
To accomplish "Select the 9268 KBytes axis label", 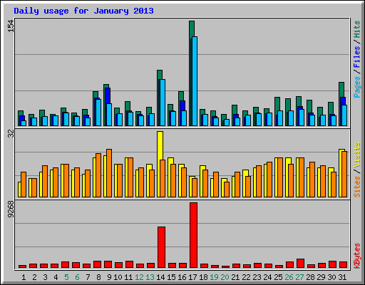I will tap(11, 209).
